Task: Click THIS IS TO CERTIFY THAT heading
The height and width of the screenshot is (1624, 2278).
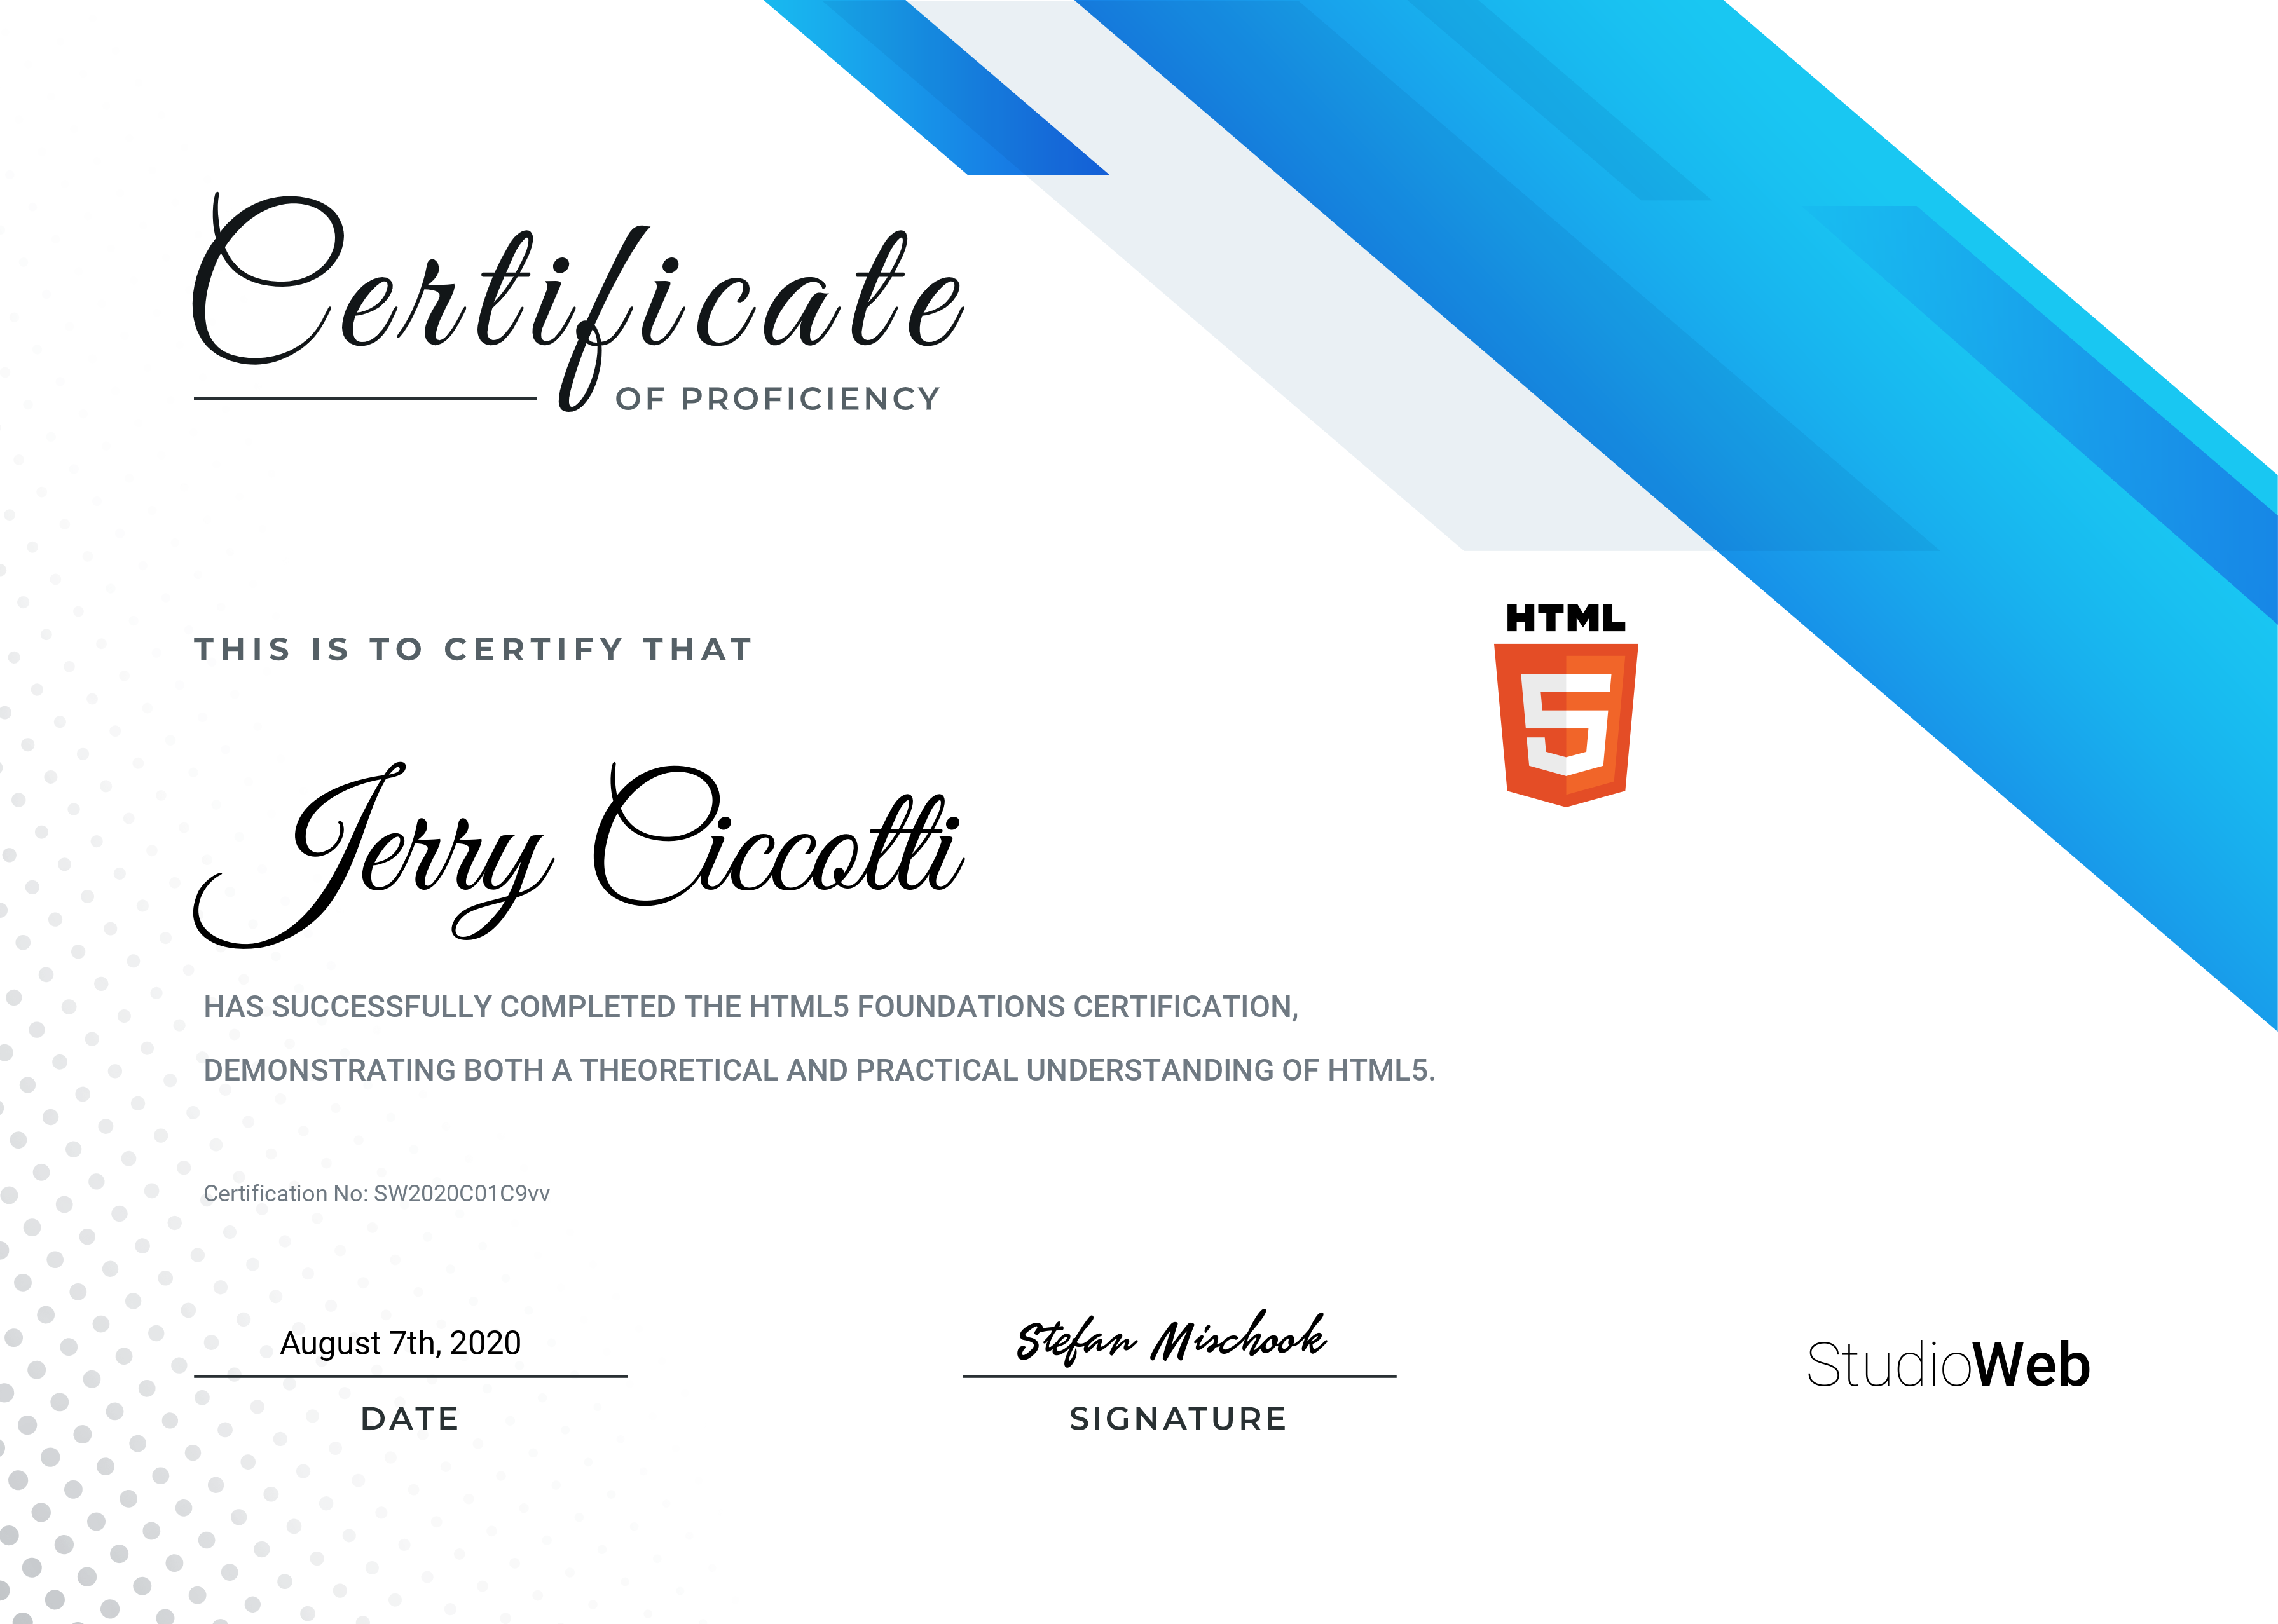Action: [x=473, y=650]
